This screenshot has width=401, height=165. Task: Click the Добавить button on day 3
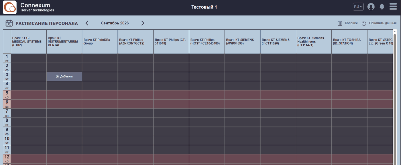64,77
